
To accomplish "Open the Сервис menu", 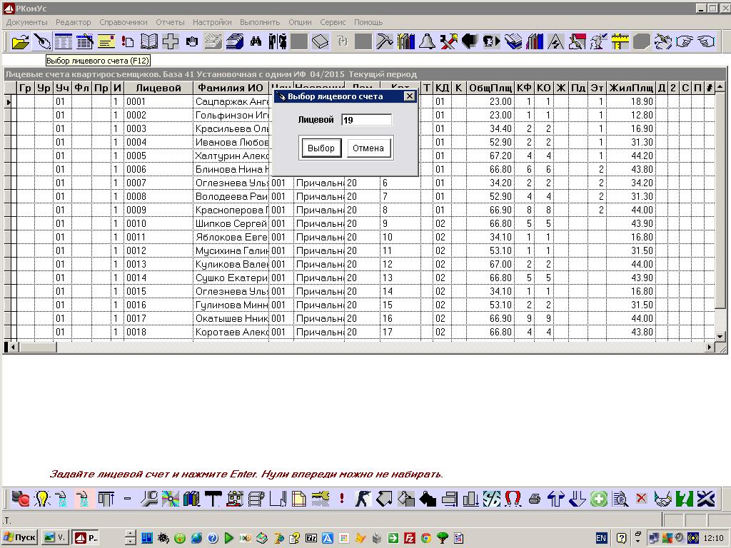I will click(x=333, y=22).
